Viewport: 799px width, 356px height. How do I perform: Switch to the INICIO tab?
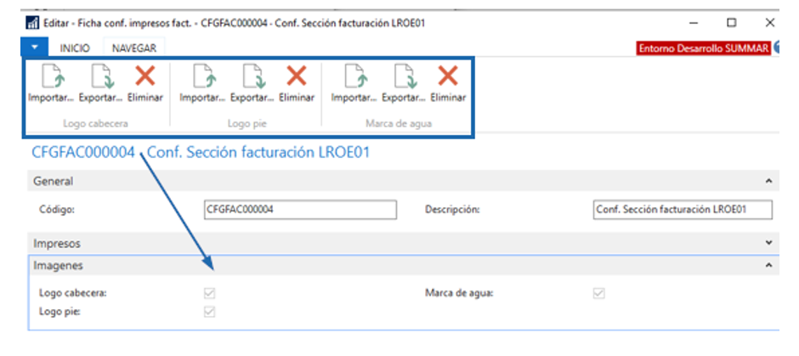click(74, 49)
